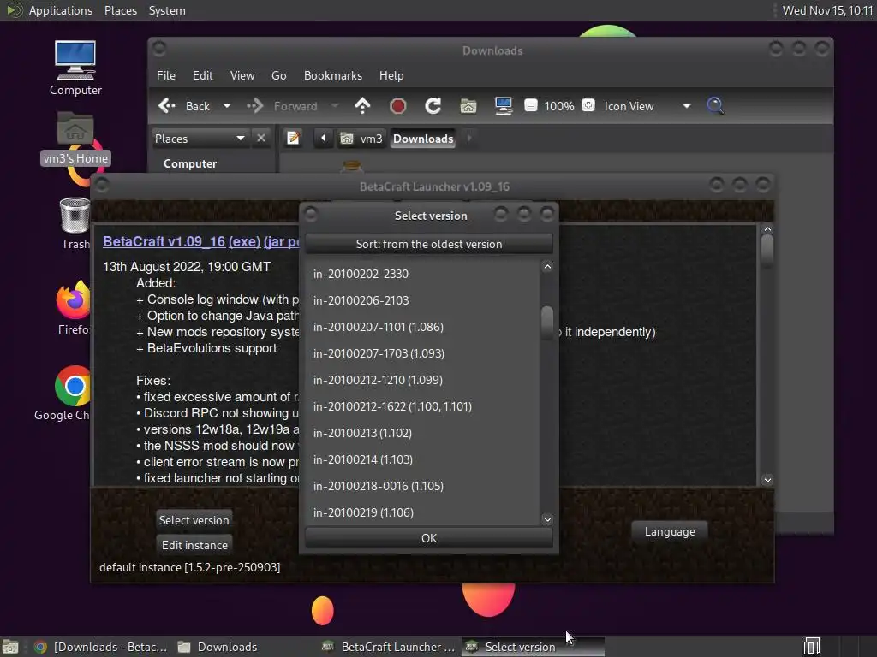
Task: Switch to Chrome Downloads - Betac taskbar item
Action: [101, 647]
